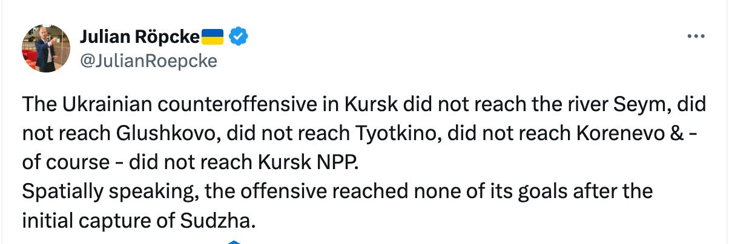This screenshot has width=729, height=244.
Task: Click the Julian Röpcke display name
Action: coord(140,37)
